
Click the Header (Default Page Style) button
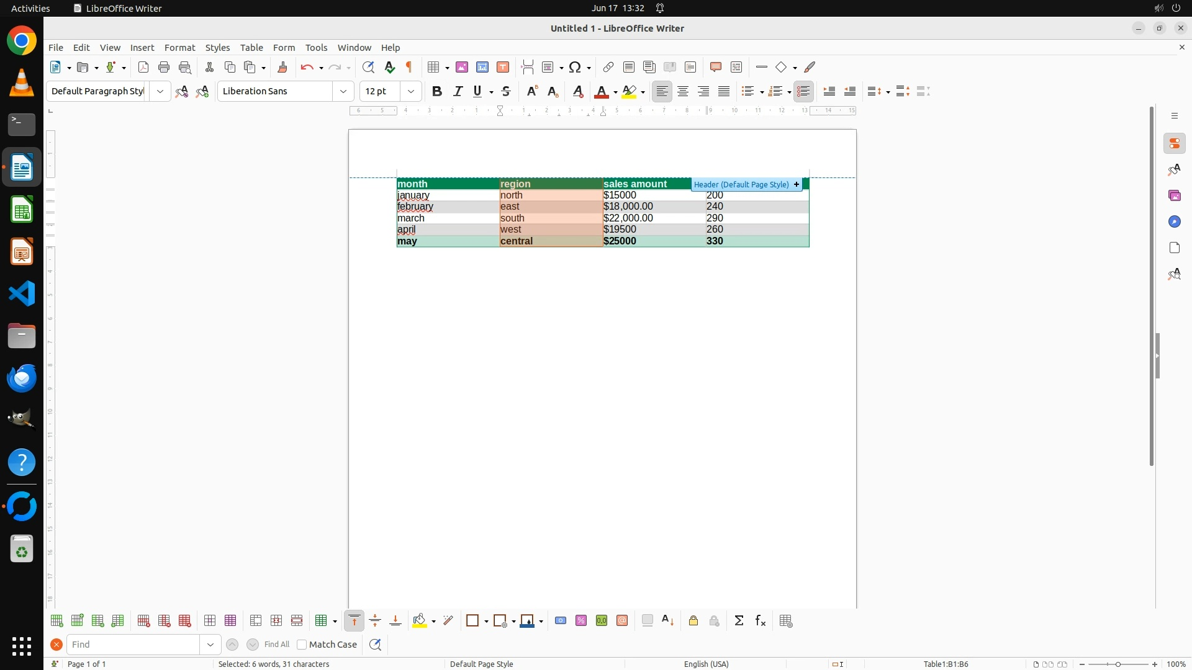[741, 184]
